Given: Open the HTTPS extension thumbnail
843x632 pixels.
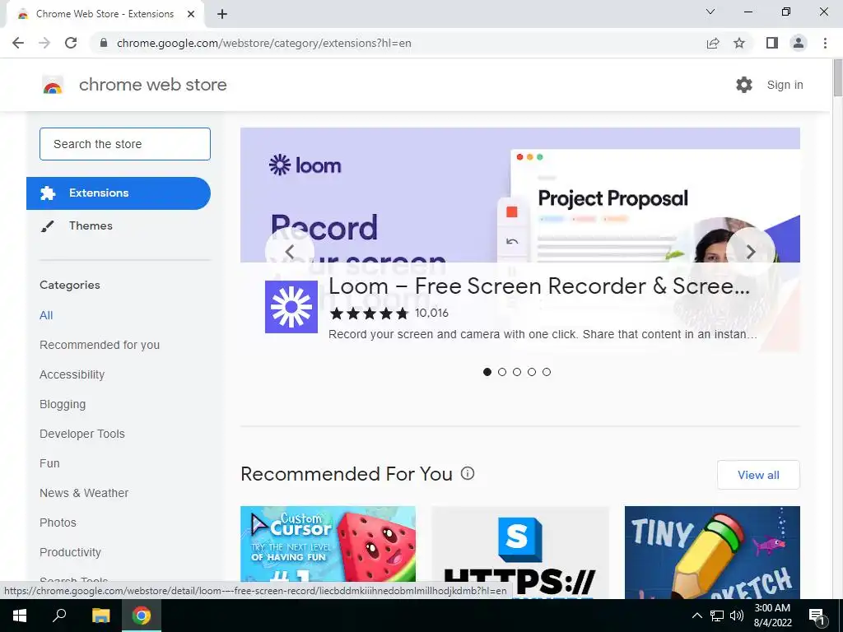Looking at the screenshot, I should point(520,552).
